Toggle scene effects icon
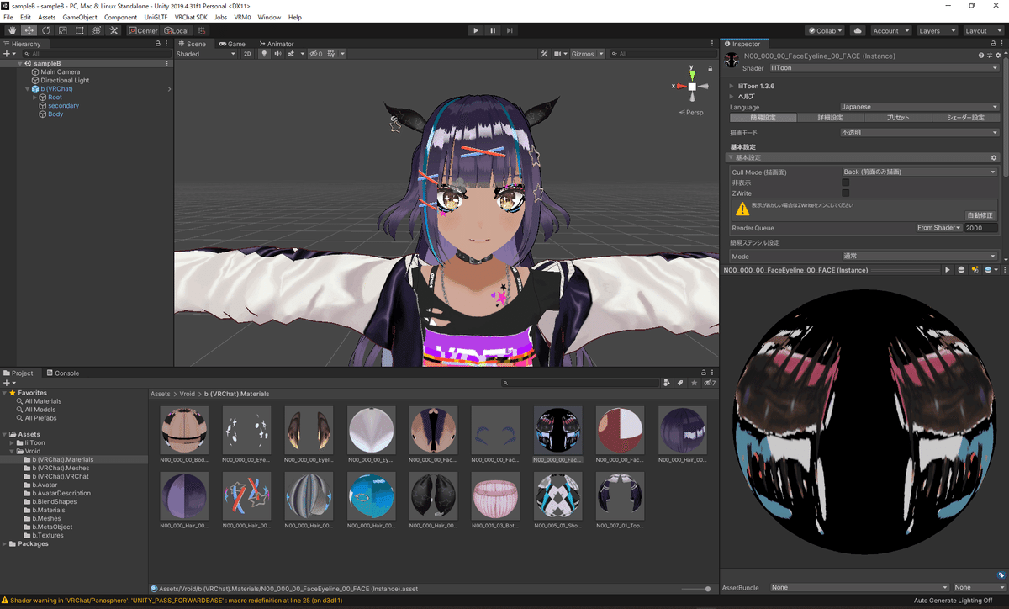Image resolution: width=1009 pixels, height=609 pixels. 291,54
